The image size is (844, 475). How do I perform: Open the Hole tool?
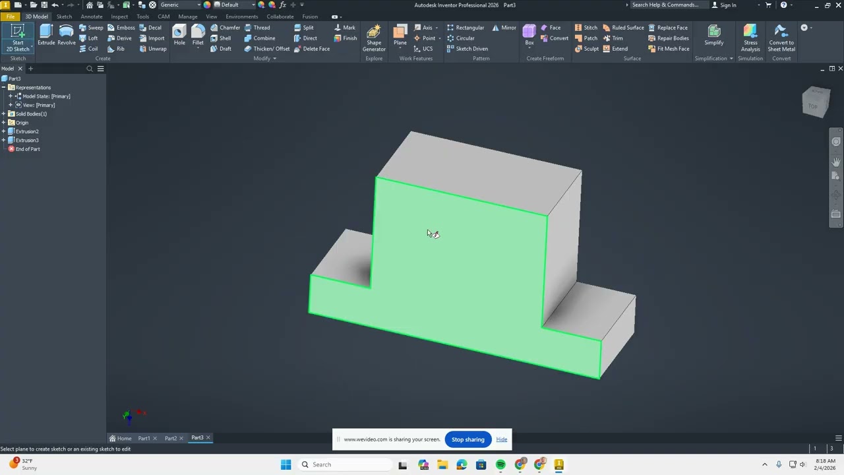(179, 36)
